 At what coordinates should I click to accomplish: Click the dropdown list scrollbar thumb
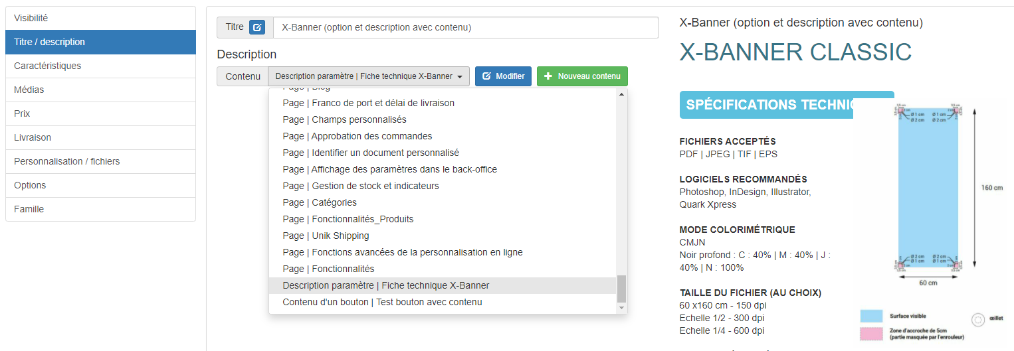tap(622, 289)
